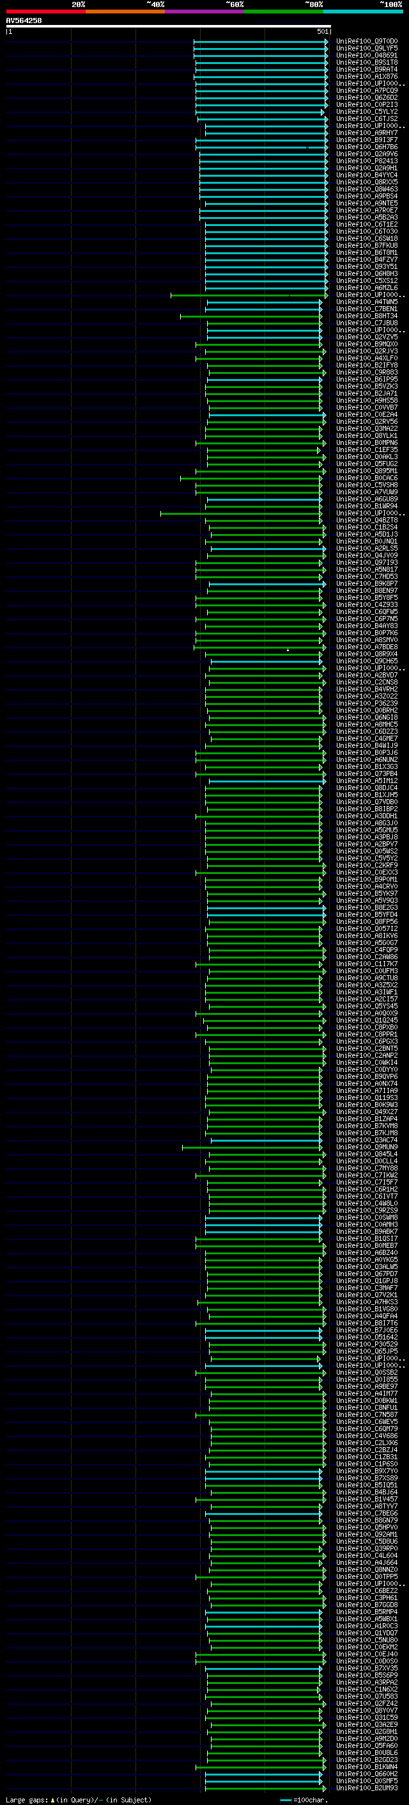
Task: Click hit label UniRef100_A9RHY7
Action: click(x=366, y=133)
